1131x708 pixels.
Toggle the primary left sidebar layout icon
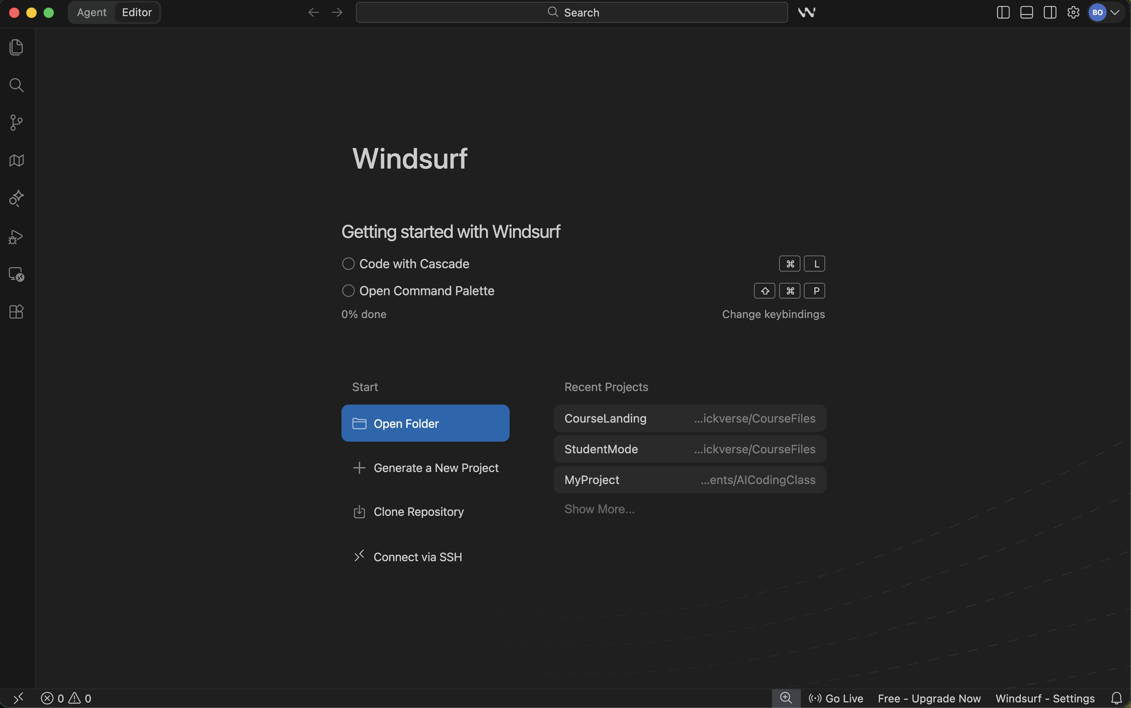(1003, 13)
